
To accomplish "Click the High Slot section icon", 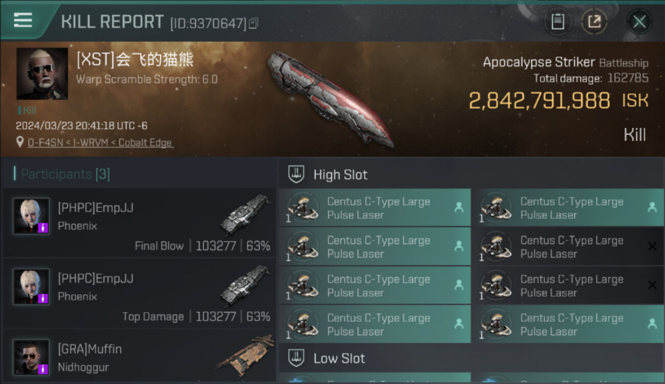I will (297, 174).
